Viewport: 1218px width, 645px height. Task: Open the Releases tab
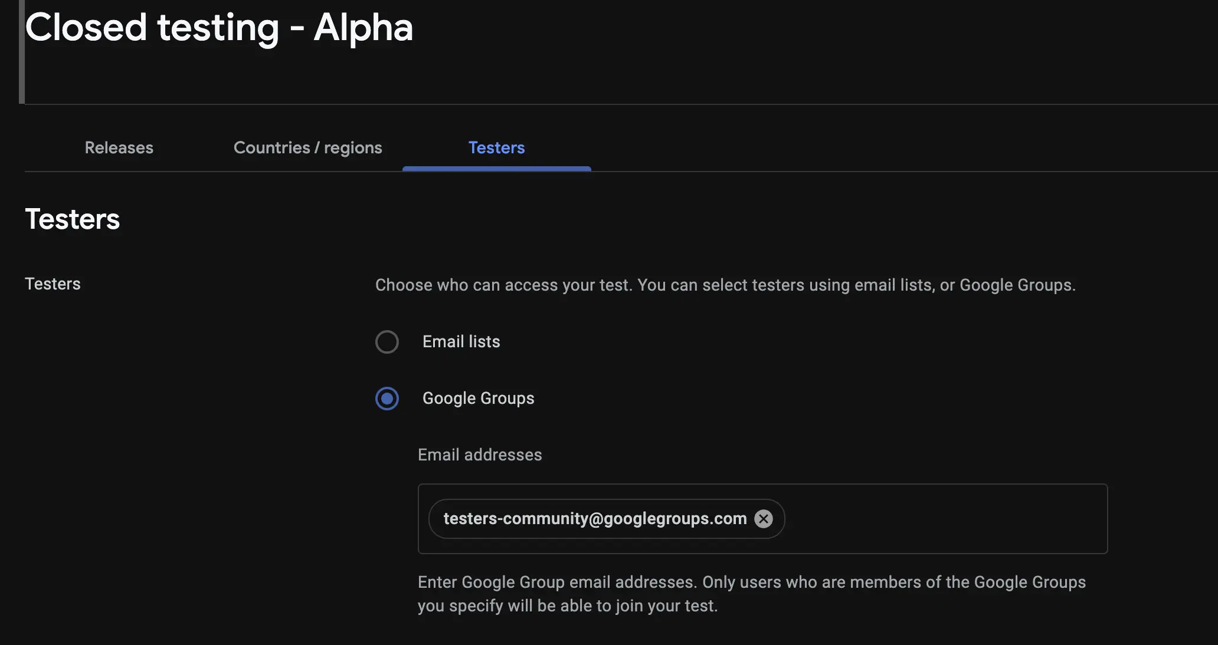(x=119, y=147)
